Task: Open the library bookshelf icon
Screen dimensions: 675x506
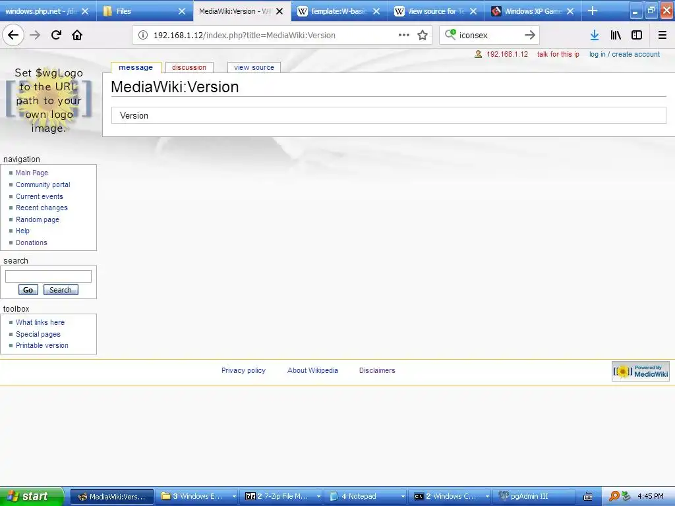Action: 616,35
